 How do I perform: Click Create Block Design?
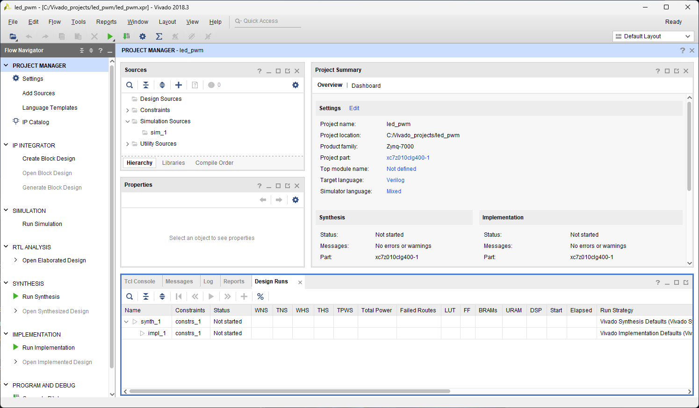(49, 159)
